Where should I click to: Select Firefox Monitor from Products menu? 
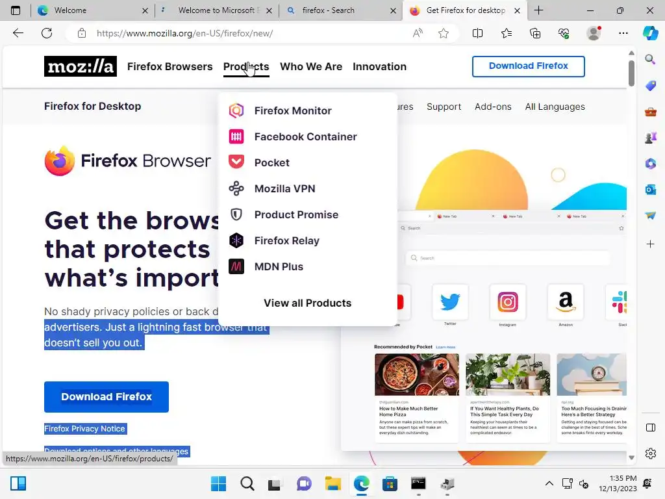click(293, 110)
